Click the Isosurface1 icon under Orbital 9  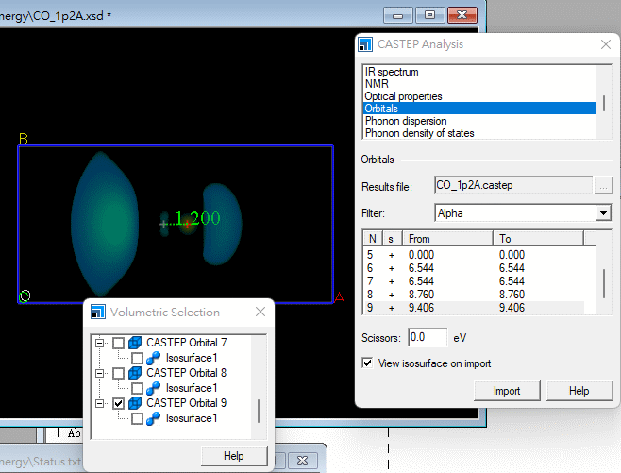(153, 418)
